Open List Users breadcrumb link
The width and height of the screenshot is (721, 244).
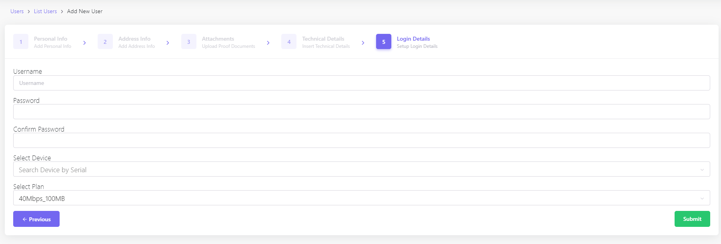pyautogui.click(x=45, y=11)
